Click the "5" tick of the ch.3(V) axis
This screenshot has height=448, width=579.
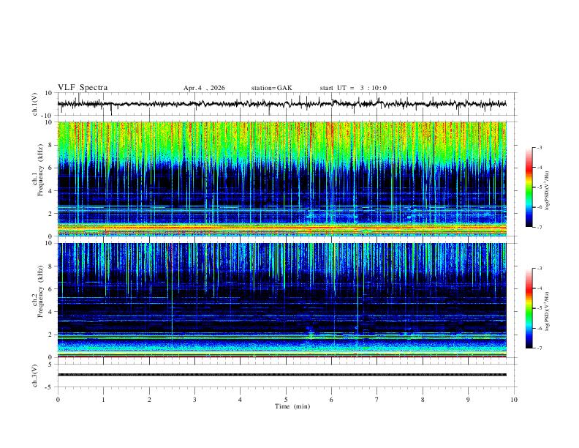pos(51,364)
